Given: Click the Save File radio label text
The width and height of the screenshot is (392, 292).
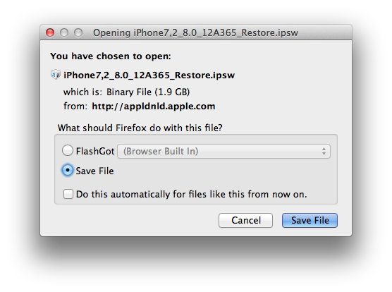Looking at the screenshot, I should [x=94, y=171].
